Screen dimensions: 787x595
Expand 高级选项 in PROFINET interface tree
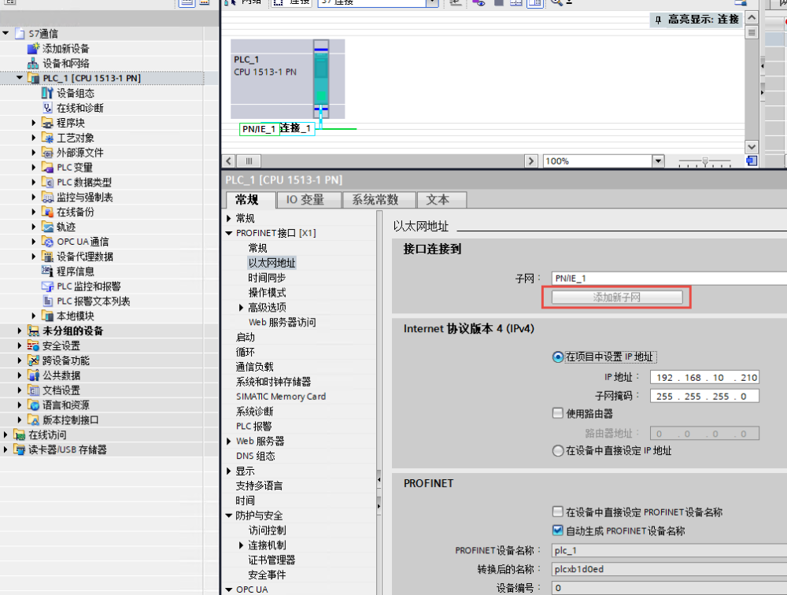[242, 308]
